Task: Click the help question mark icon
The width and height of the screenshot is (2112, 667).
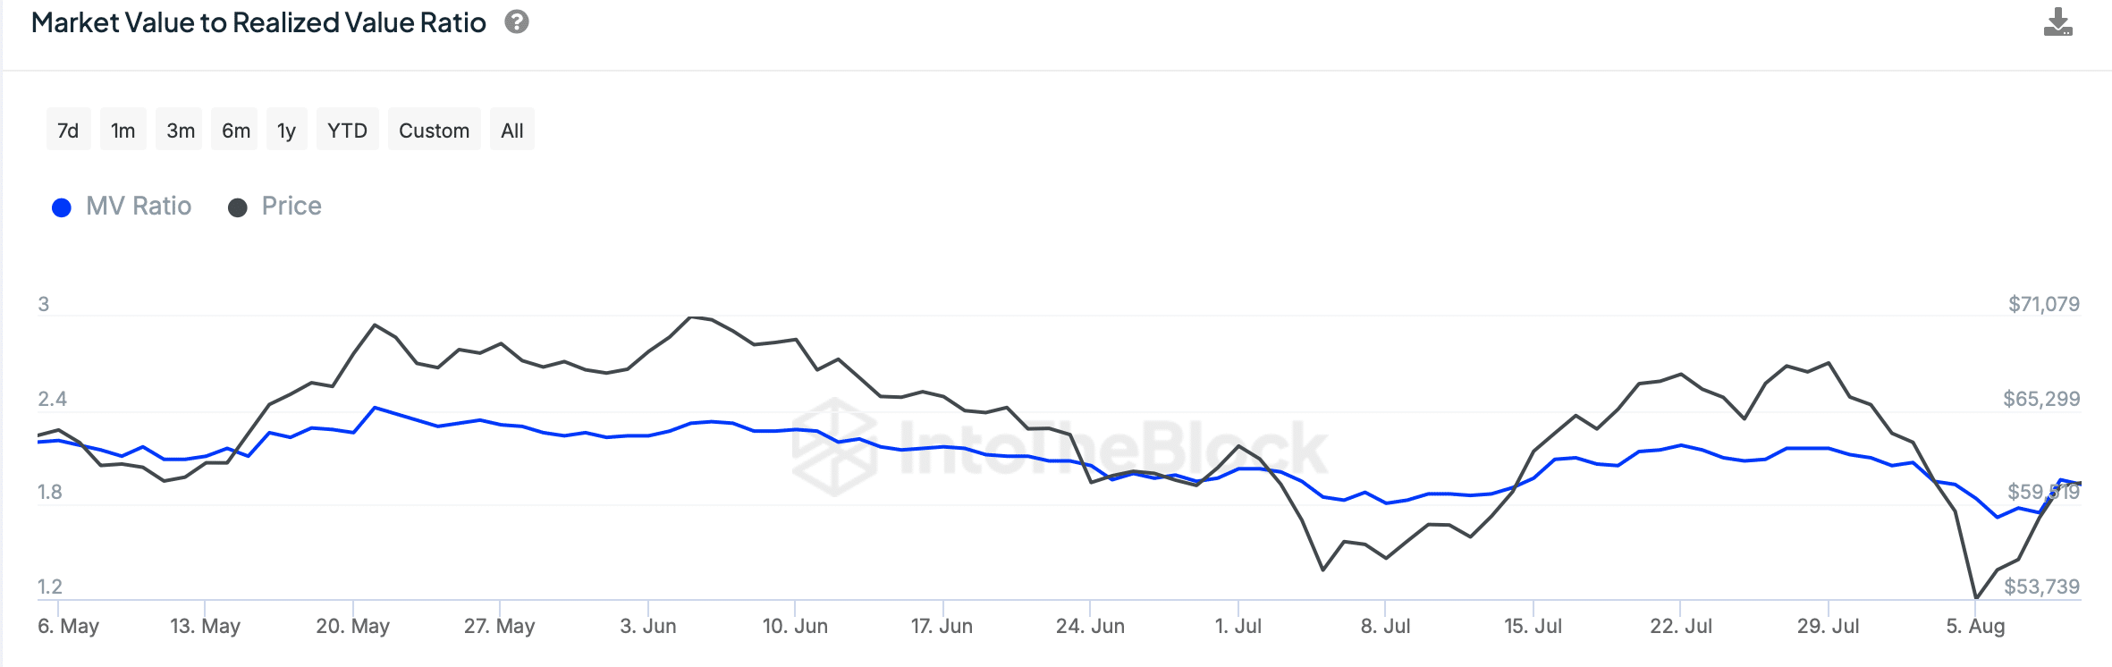Action: pos(517,22)
